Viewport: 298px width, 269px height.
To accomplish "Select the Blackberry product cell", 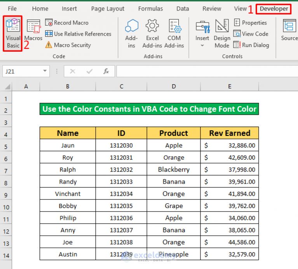I will (174, 169).
